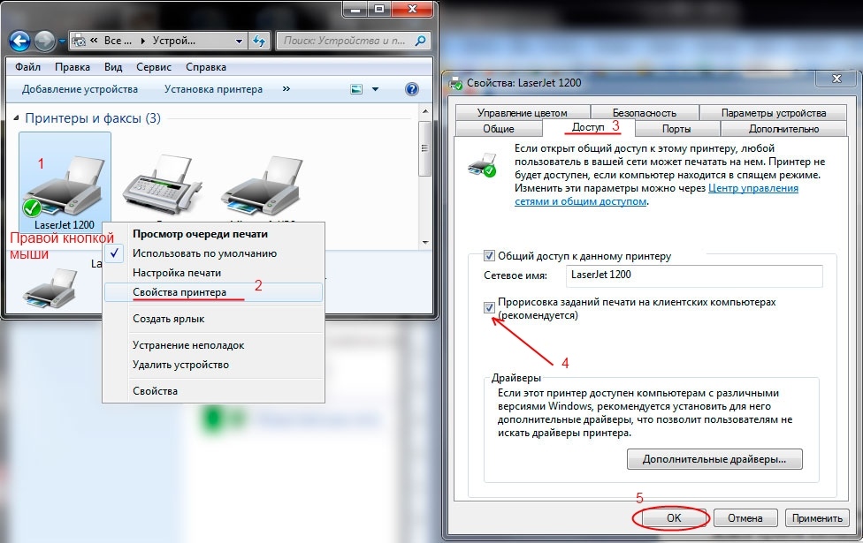Open the Справка menu

(206, 67)
